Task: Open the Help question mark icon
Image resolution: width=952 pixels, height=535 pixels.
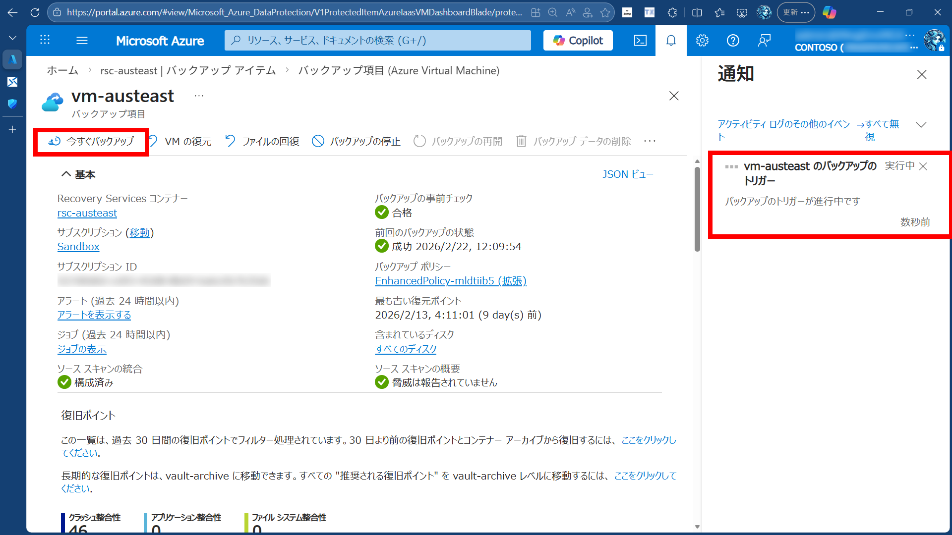Action: (733, 40)
